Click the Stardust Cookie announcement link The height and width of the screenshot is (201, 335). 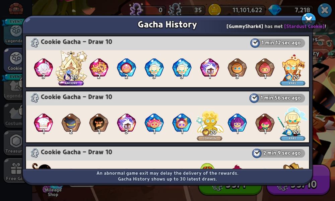click(x=304, y=26)
